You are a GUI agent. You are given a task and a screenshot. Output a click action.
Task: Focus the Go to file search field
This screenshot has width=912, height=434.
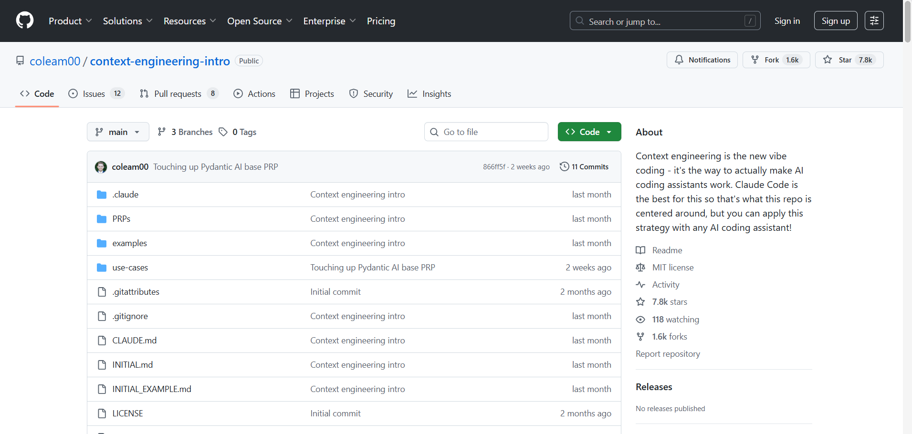click(486, 132)
